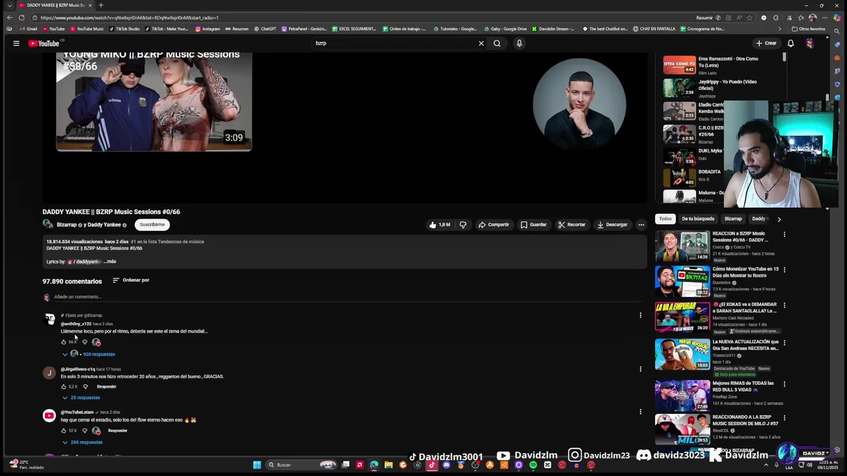Like the @JirgeRivero-c1q comment
Screen dimensions: 847x476
(x=64, y=387)
